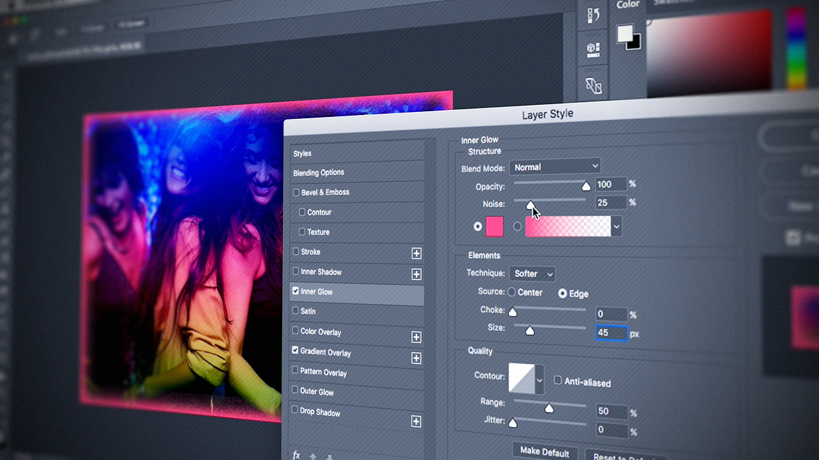
Task: Open the fx menu at dialog bottom
Action: (296, 455)
